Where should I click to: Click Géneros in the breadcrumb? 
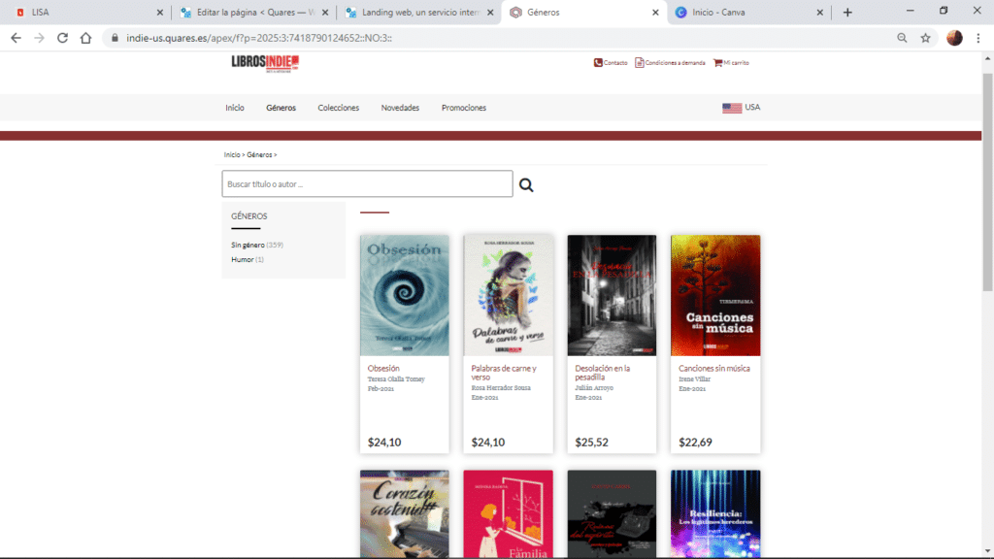click(x=259, y=154)
